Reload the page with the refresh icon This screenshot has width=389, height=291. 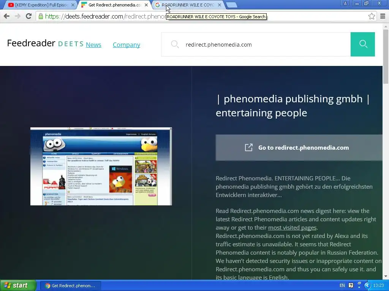[29, 16]
